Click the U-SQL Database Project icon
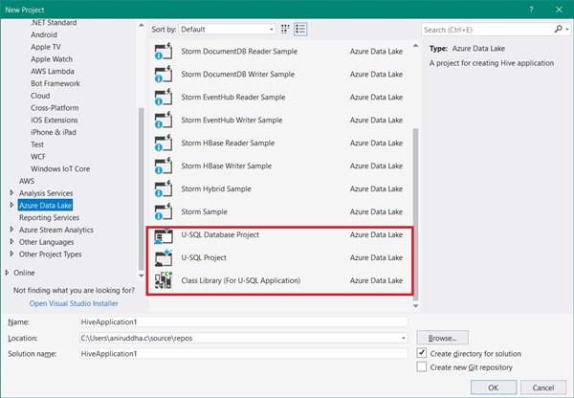This screenshot has width=574, height=398. (164, 235)
